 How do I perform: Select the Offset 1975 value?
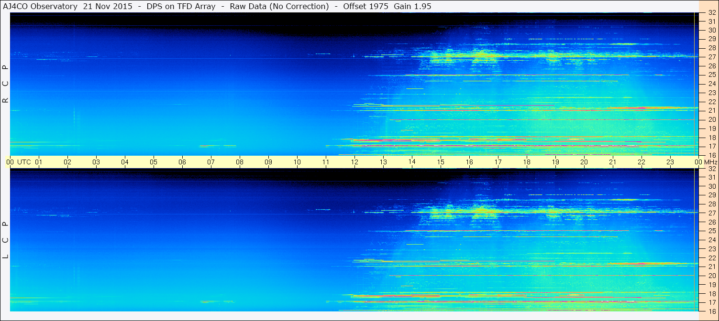tap(365, 6)
